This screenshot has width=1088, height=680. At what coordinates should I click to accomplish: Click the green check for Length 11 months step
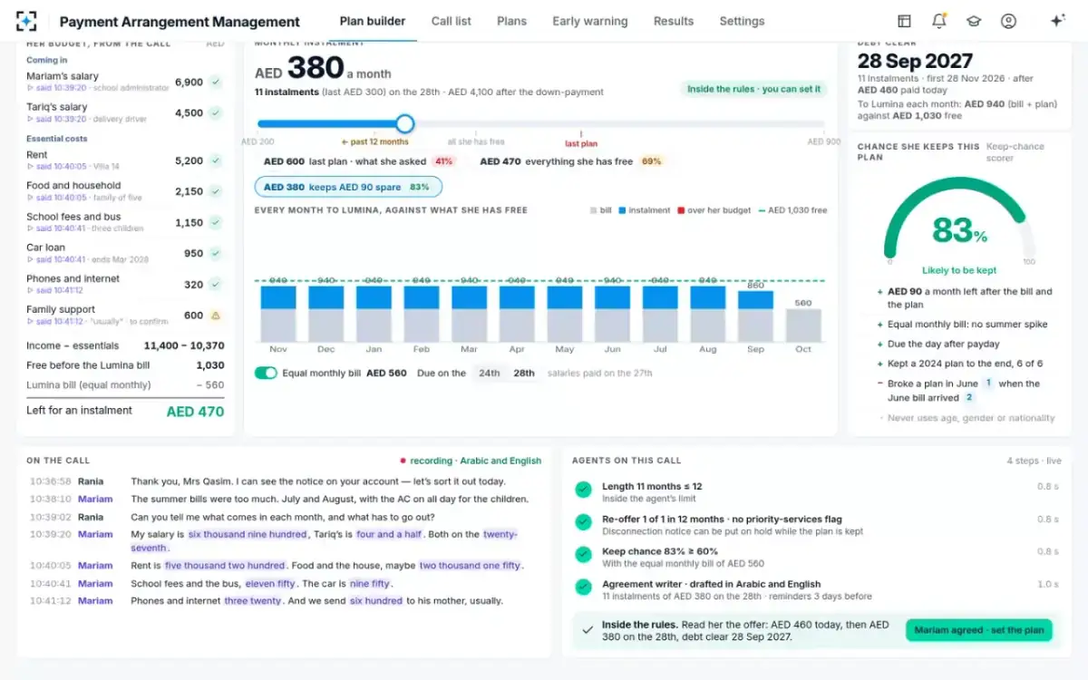(583, 491)
